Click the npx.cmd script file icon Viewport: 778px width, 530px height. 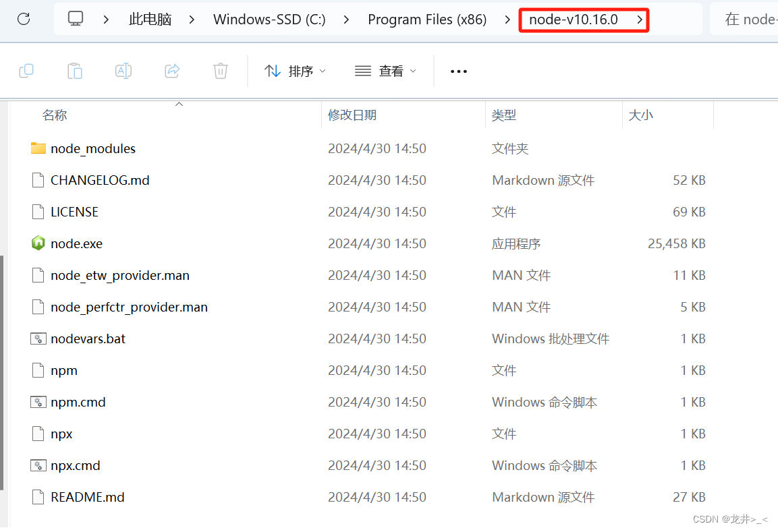(x=38, y=465)
